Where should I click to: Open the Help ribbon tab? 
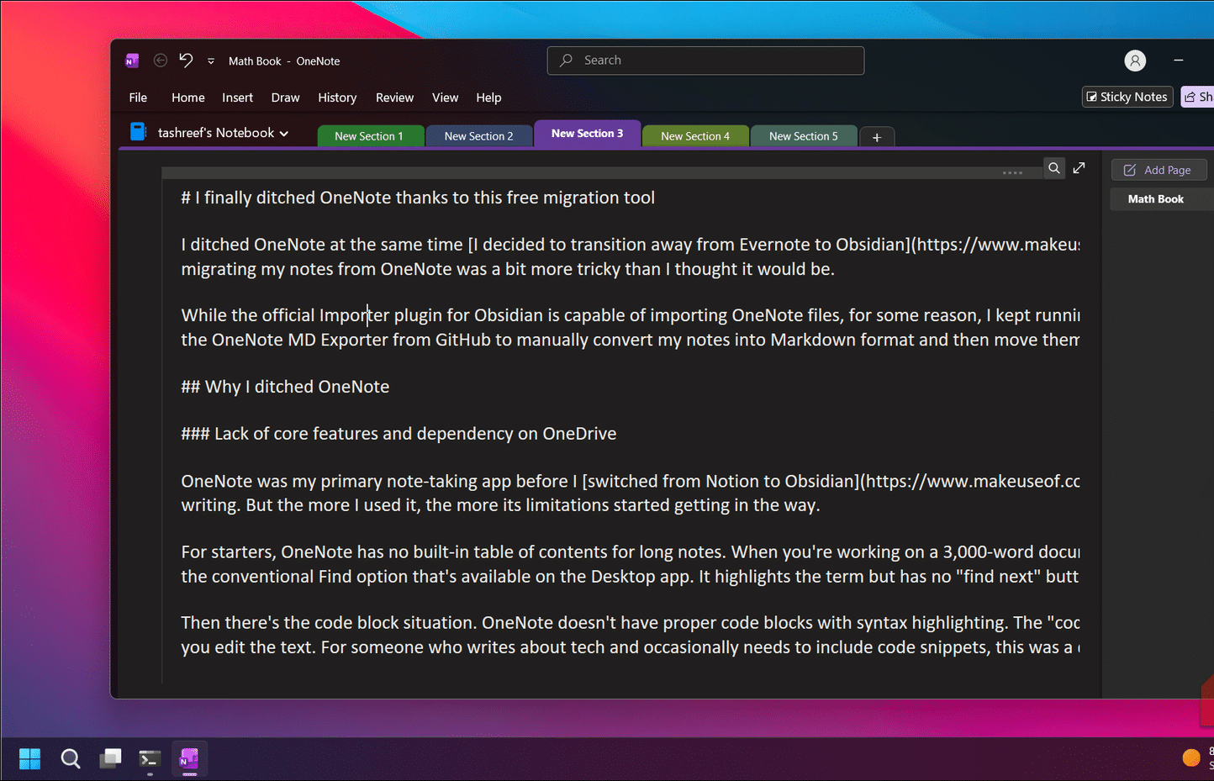click(x=488, y=98)
